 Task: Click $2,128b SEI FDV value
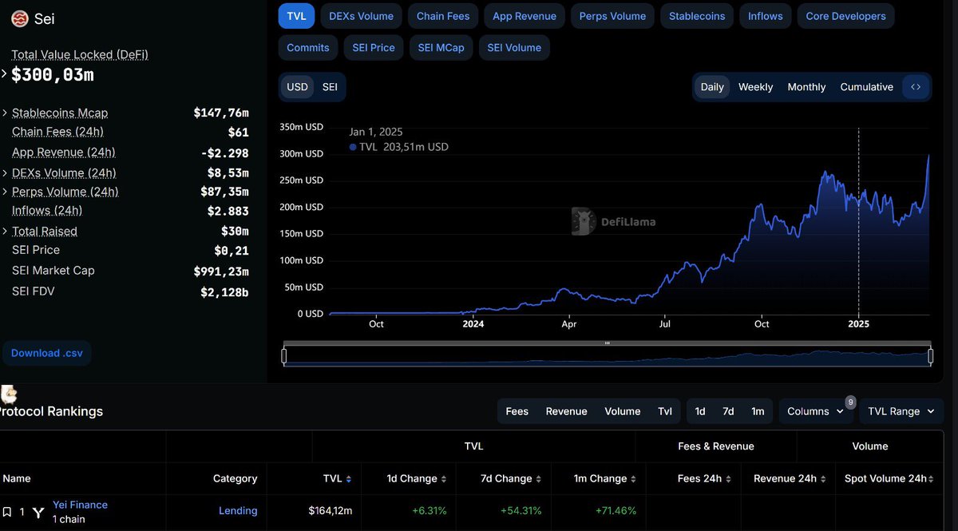(x=224, y=292)
